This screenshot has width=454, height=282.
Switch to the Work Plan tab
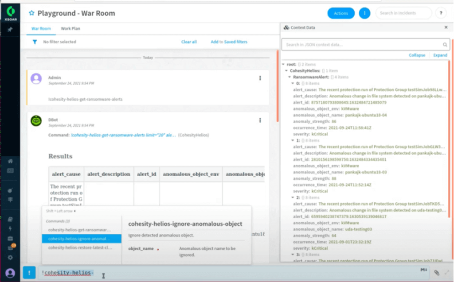pyautogui.click(x=70, y=29)
